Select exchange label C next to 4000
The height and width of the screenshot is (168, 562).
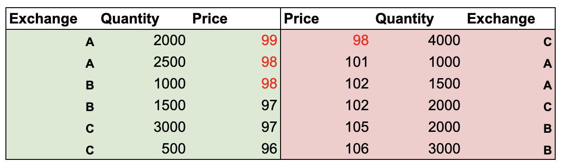[x=547, y=42]
